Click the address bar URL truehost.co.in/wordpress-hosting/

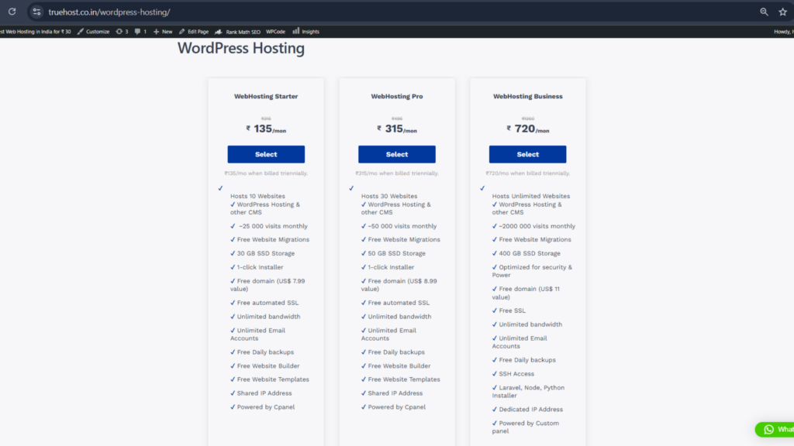(x=109, y=12)
